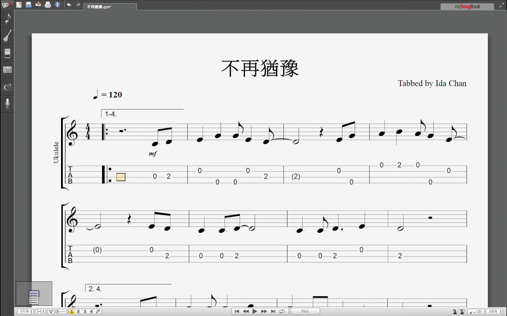Open the score information dialog
The height and width of the screenshot is (316, 507).
point(58,5)
